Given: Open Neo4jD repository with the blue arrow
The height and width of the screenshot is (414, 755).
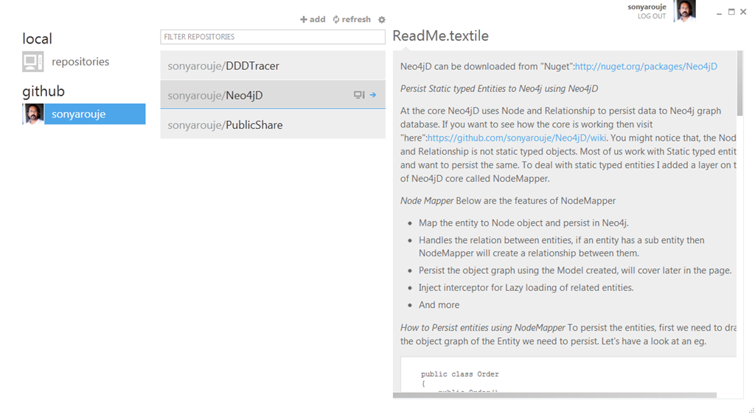Looking at the screenshot, I should coord(373,95).
